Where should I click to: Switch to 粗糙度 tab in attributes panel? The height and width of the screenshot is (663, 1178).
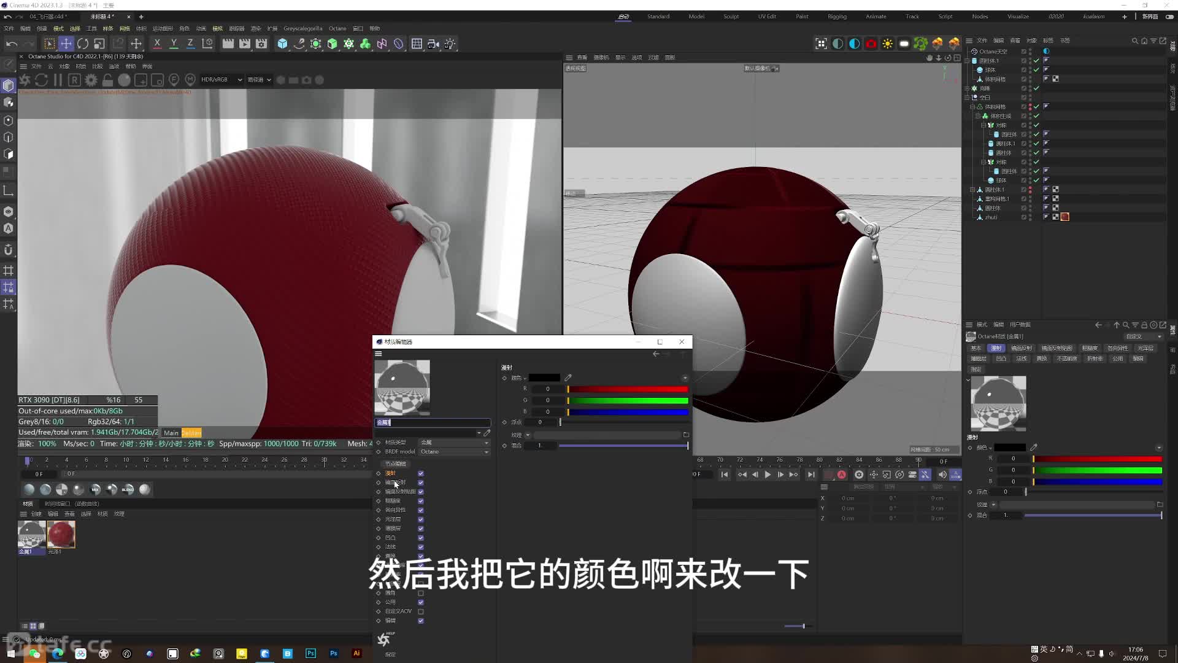coord(1090,348)
